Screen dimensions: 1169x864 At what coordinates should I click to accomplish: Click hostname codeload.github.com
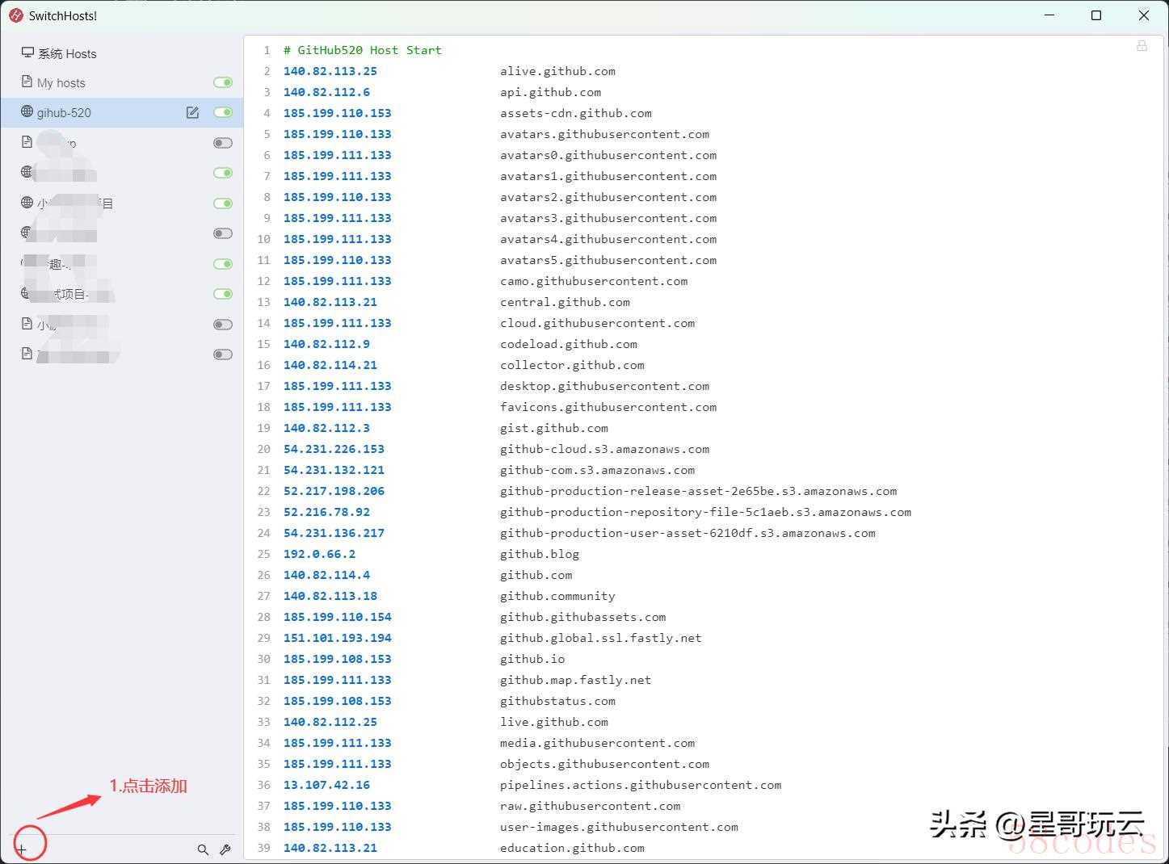568,344
